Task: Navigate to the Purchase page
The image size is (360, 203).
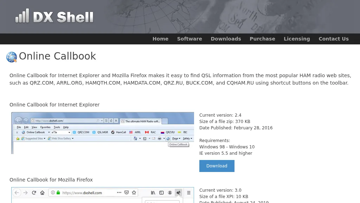Action: click(262, 39)
